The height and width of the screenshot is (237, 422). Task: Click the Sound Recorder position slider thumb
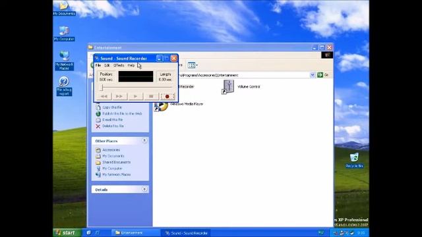coord(102,88)
